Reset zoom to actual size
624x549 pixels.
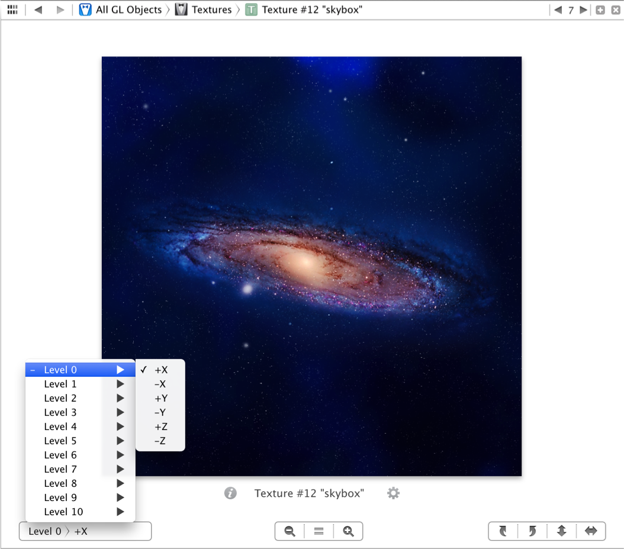[x=319, y=531]
